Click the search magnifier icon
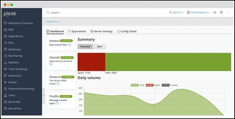 click(48, 13)
